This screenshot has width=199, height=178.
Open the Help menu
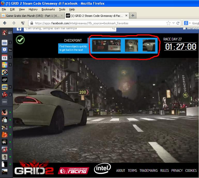coord(72,9)
